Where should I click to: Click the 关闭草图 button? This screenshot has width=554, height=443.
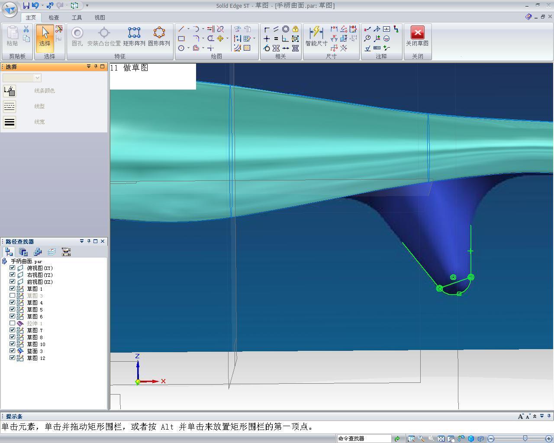[x=417, y=36]
